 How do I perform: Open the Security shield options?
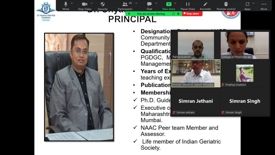click(x=103, y=6)
